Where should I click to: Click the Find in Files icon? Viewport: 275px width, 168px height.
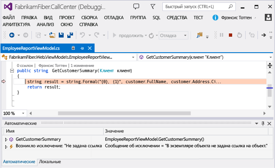tap(200, 35)
